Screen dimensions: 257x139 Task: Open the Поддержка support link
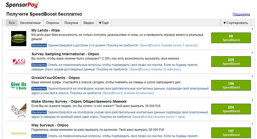point(241,14)
